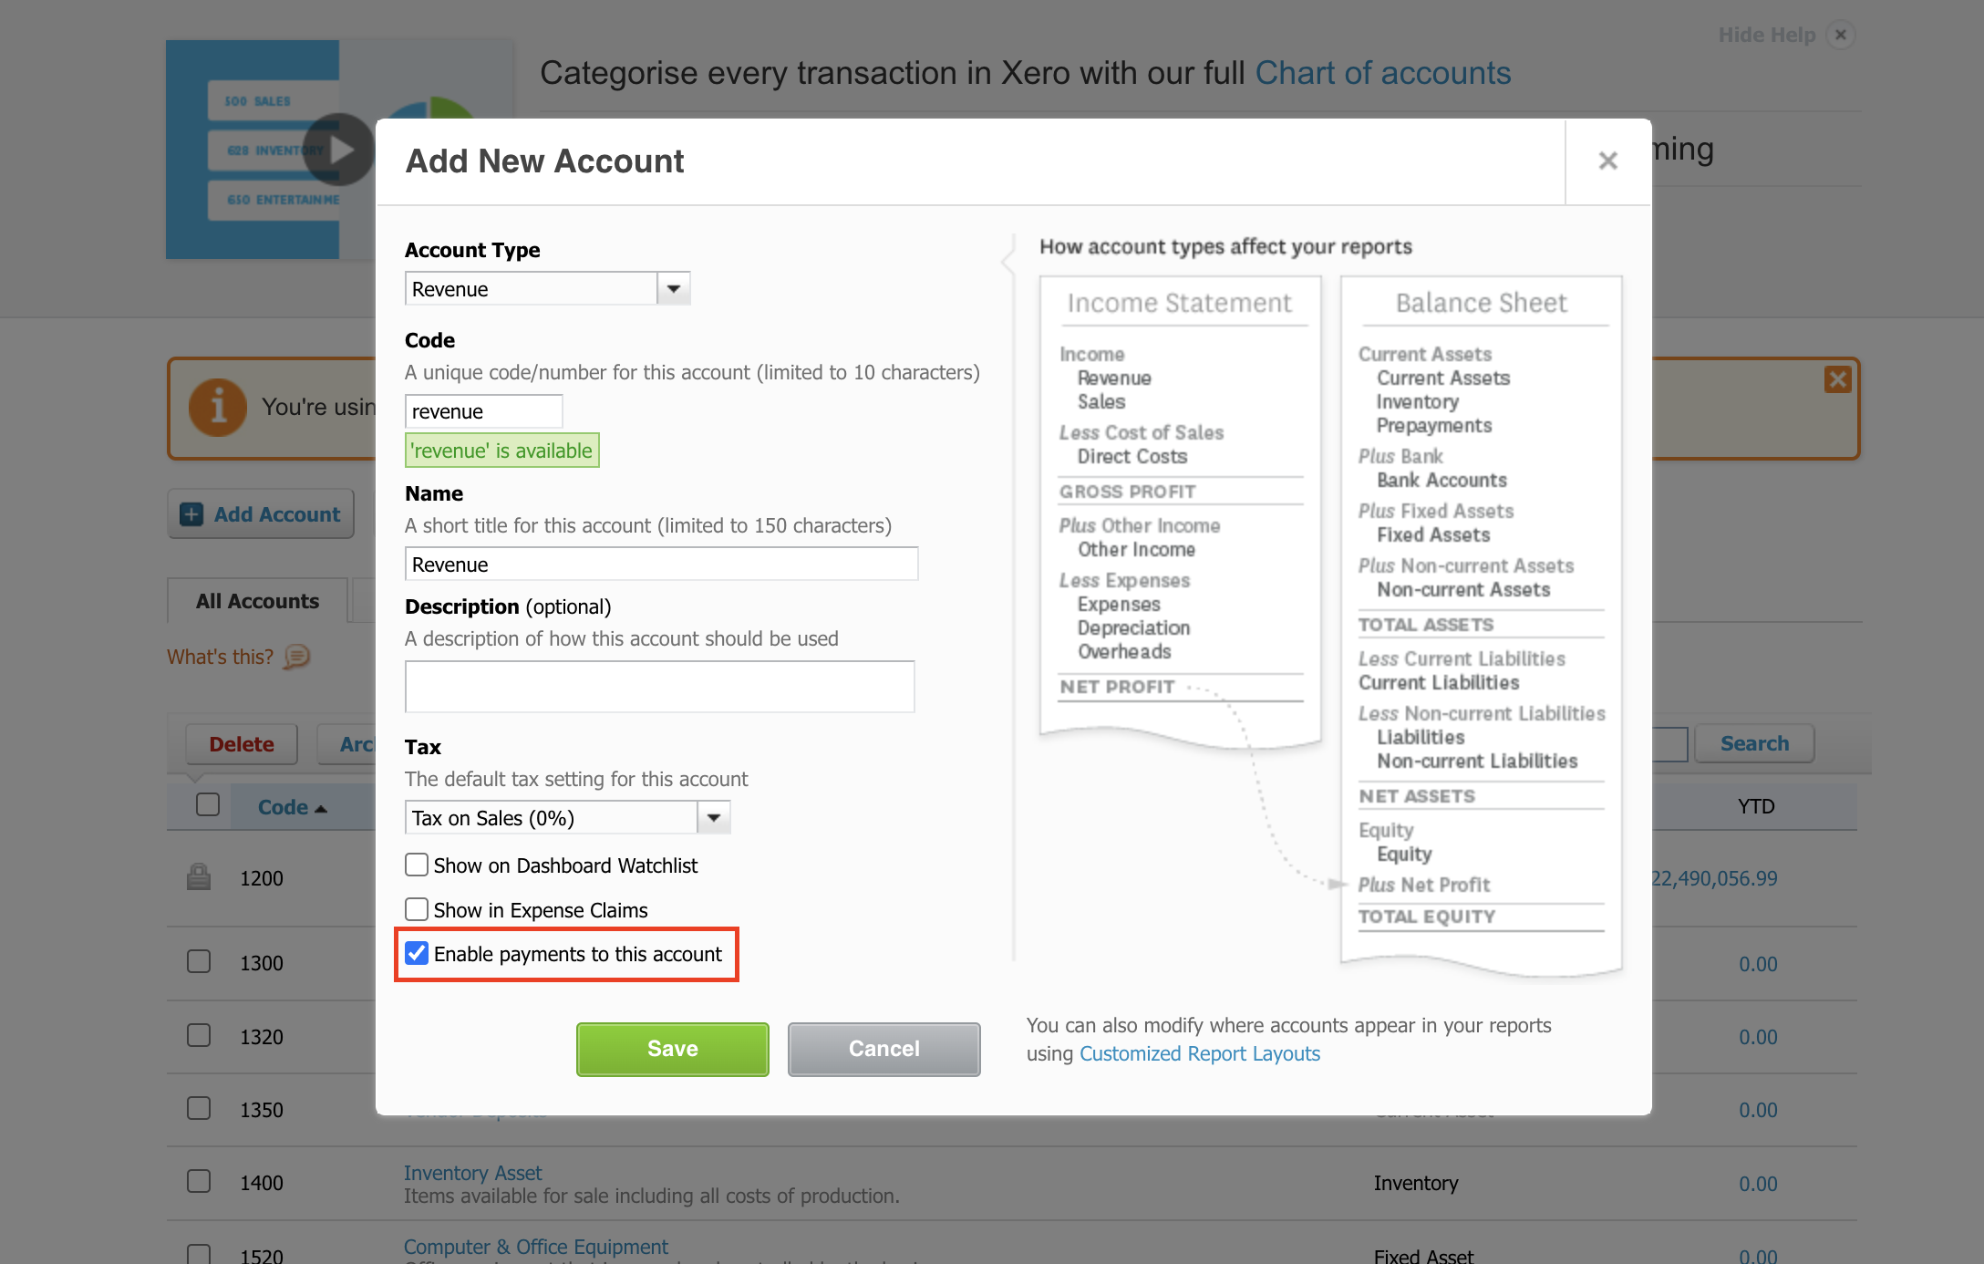Untick Enable payments to this account
1984x1264 pixels.
coord(417,953)
